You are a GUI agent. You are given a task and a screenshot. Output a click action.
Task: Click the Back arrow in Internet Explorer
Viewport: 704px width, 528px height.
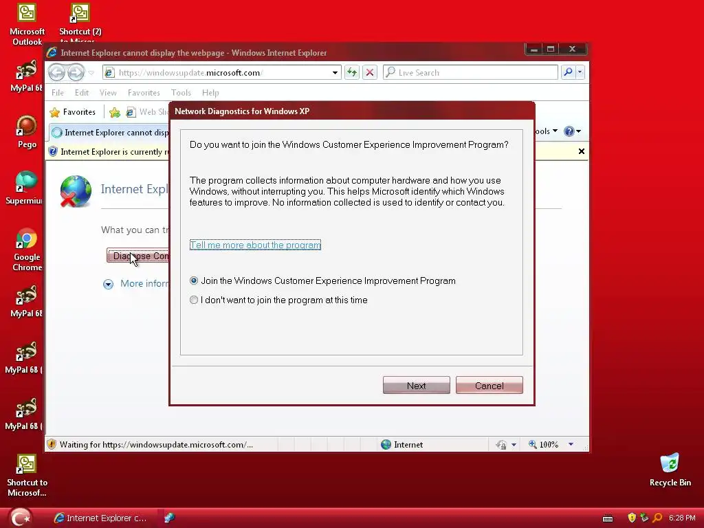coord(56,72)
